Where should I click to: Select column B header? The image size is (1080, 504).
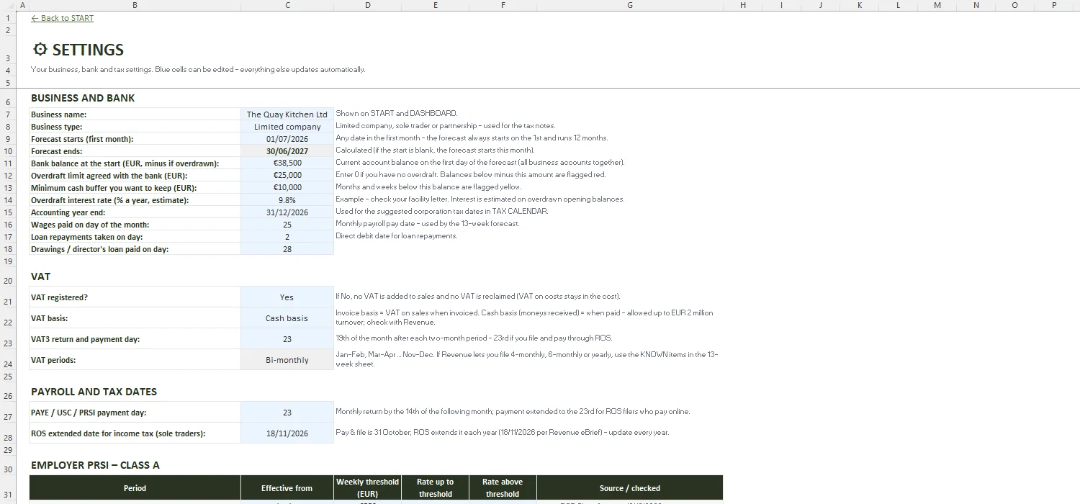(135, 5)
